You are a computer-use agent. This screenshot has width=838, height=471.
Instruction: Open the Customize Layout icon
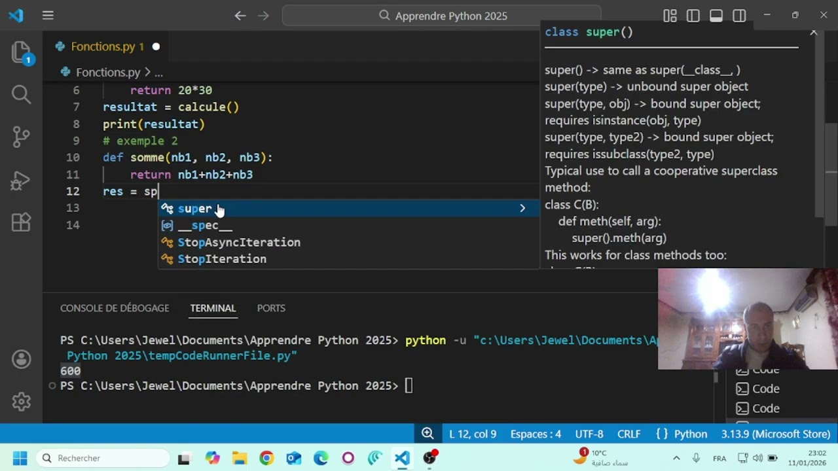pyautogui.click(x=670, y=16)
